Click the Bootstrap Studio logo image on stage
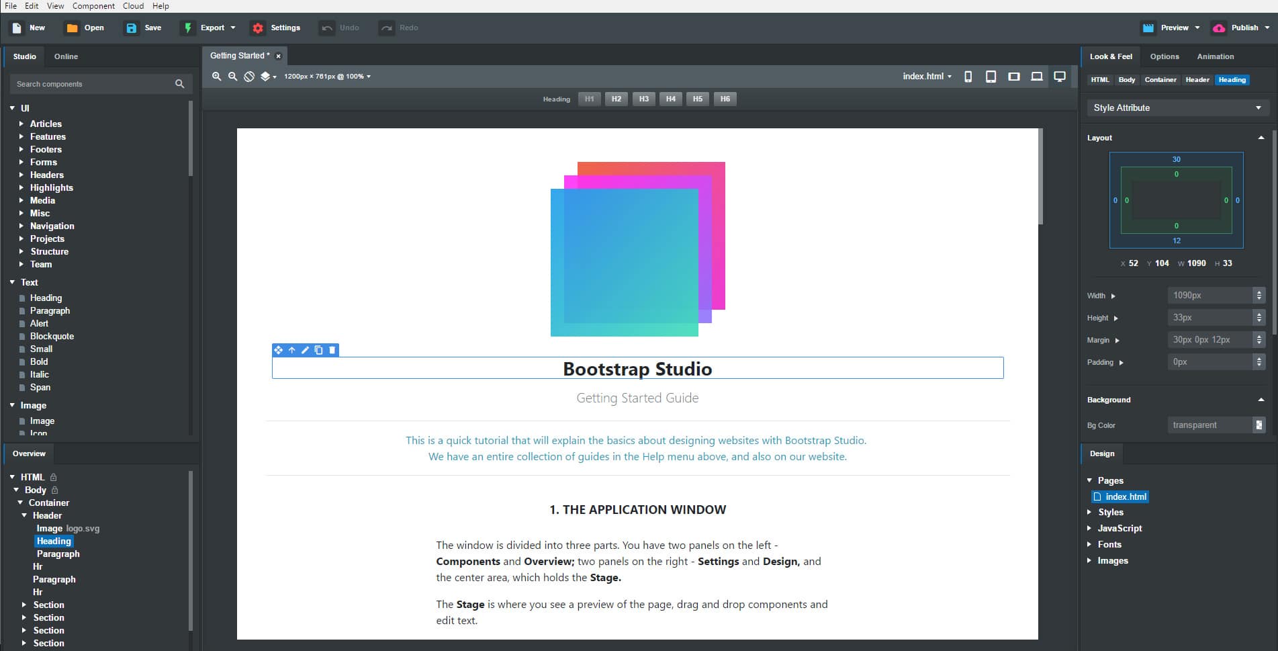This screenshot has height=651, width=1278. 638,249
